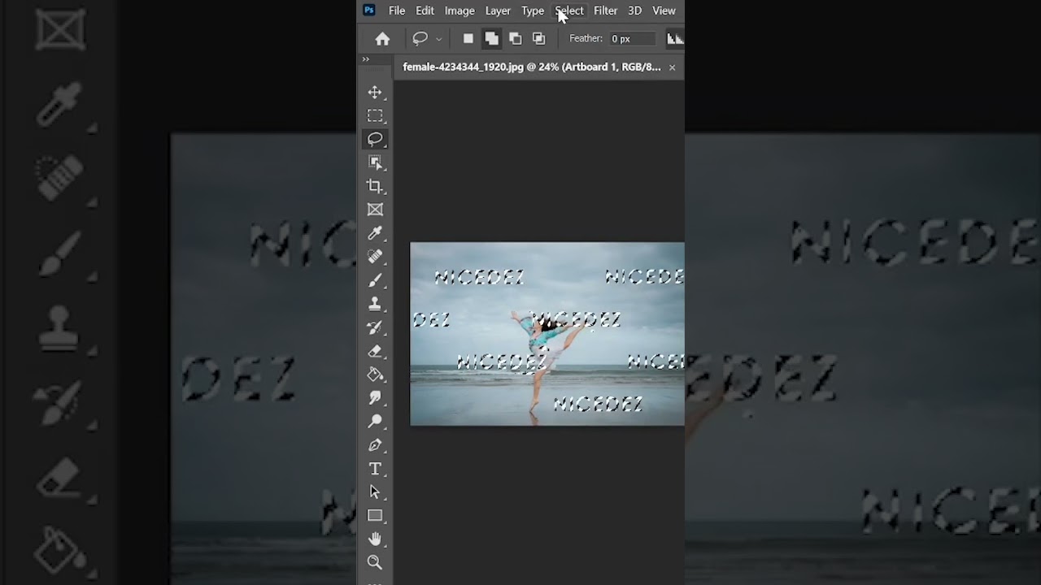Select the Dodge tool
The width and height of the screenshot is (1041, 585).
point(375,422)
